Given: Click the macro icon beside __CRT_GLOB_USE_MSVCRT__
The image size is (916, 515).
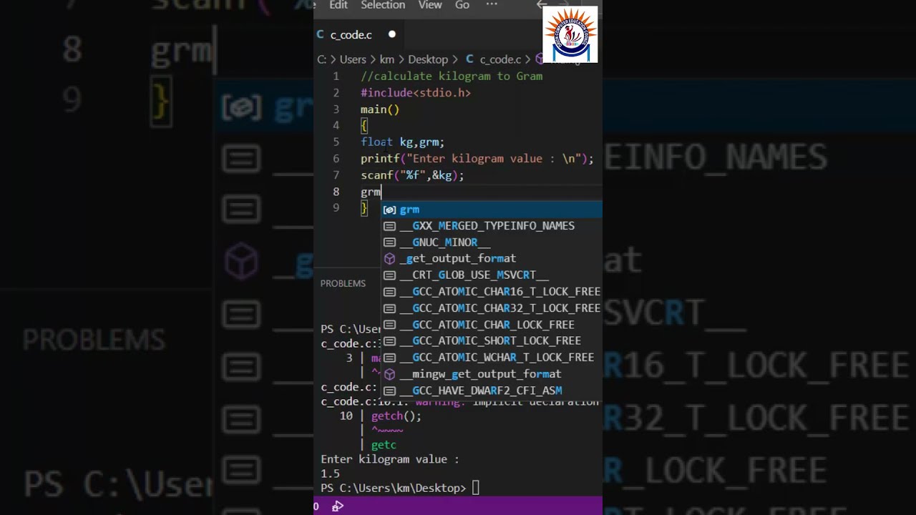Looking at the screenshot, I should coord(389,275).
